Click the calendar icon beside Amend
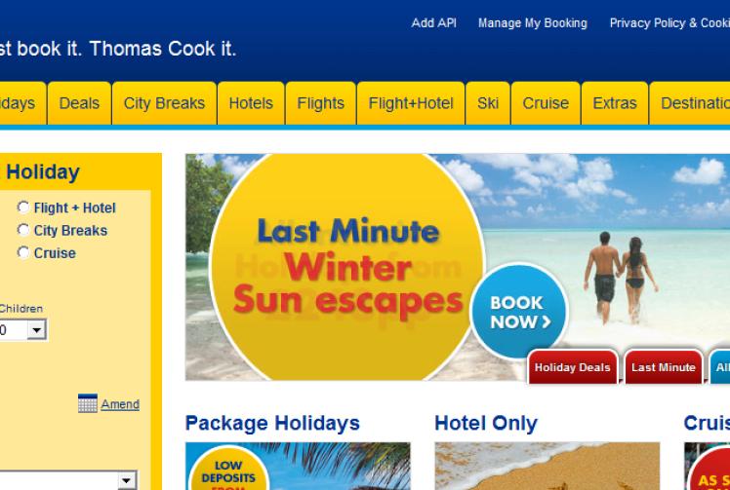 (x=88, y=403)
